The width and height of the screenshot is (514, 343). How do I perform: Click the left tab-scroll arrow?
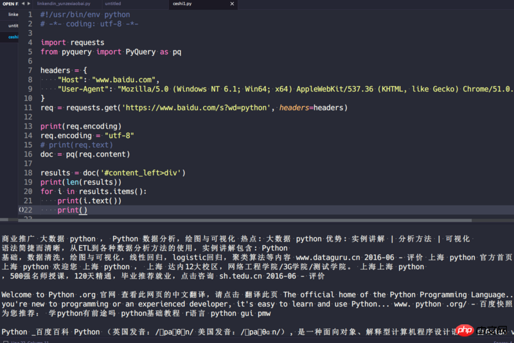click(23, 4)
